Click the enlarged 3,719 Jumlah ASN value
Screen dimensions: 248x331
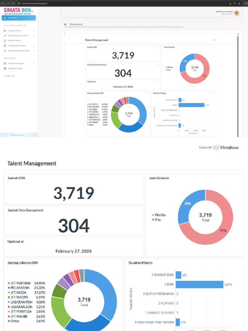coord(74,193)
